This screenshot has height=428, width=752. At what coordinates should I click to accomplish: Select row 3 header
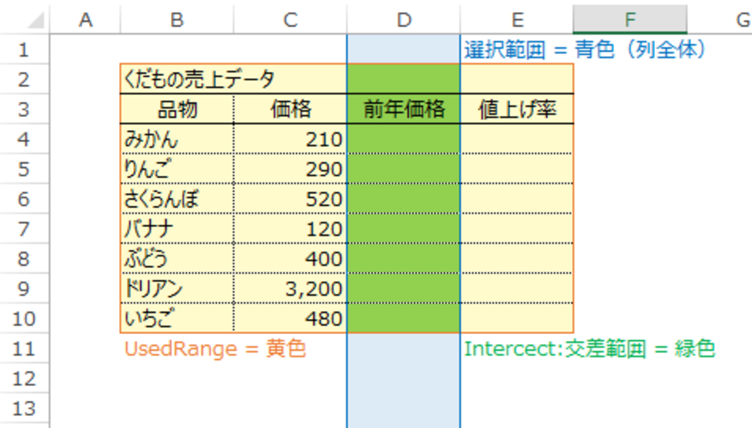tap(23, 109)
